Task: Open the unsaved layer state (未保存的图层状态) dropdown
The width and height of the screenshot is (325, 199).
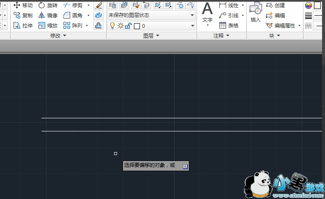Action: click(151, 15)
